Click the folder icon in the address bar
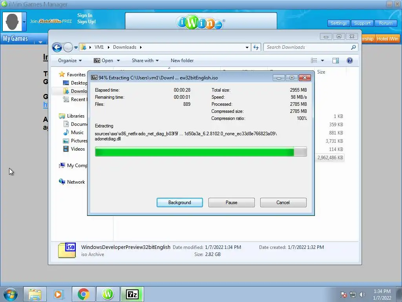Viewport: 402px width, 302px height. pyautogui.click(x=83, y=47)
